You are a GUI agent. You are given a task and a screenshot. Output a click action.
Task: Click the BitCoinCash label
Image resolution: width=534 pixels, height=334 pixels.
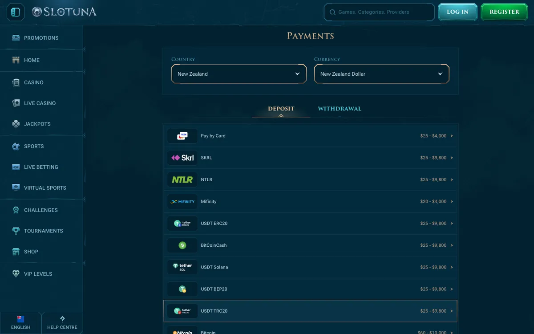click(x=214, y=245)
